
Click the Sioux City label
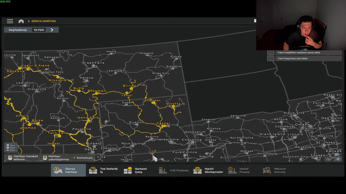(294, 113)
